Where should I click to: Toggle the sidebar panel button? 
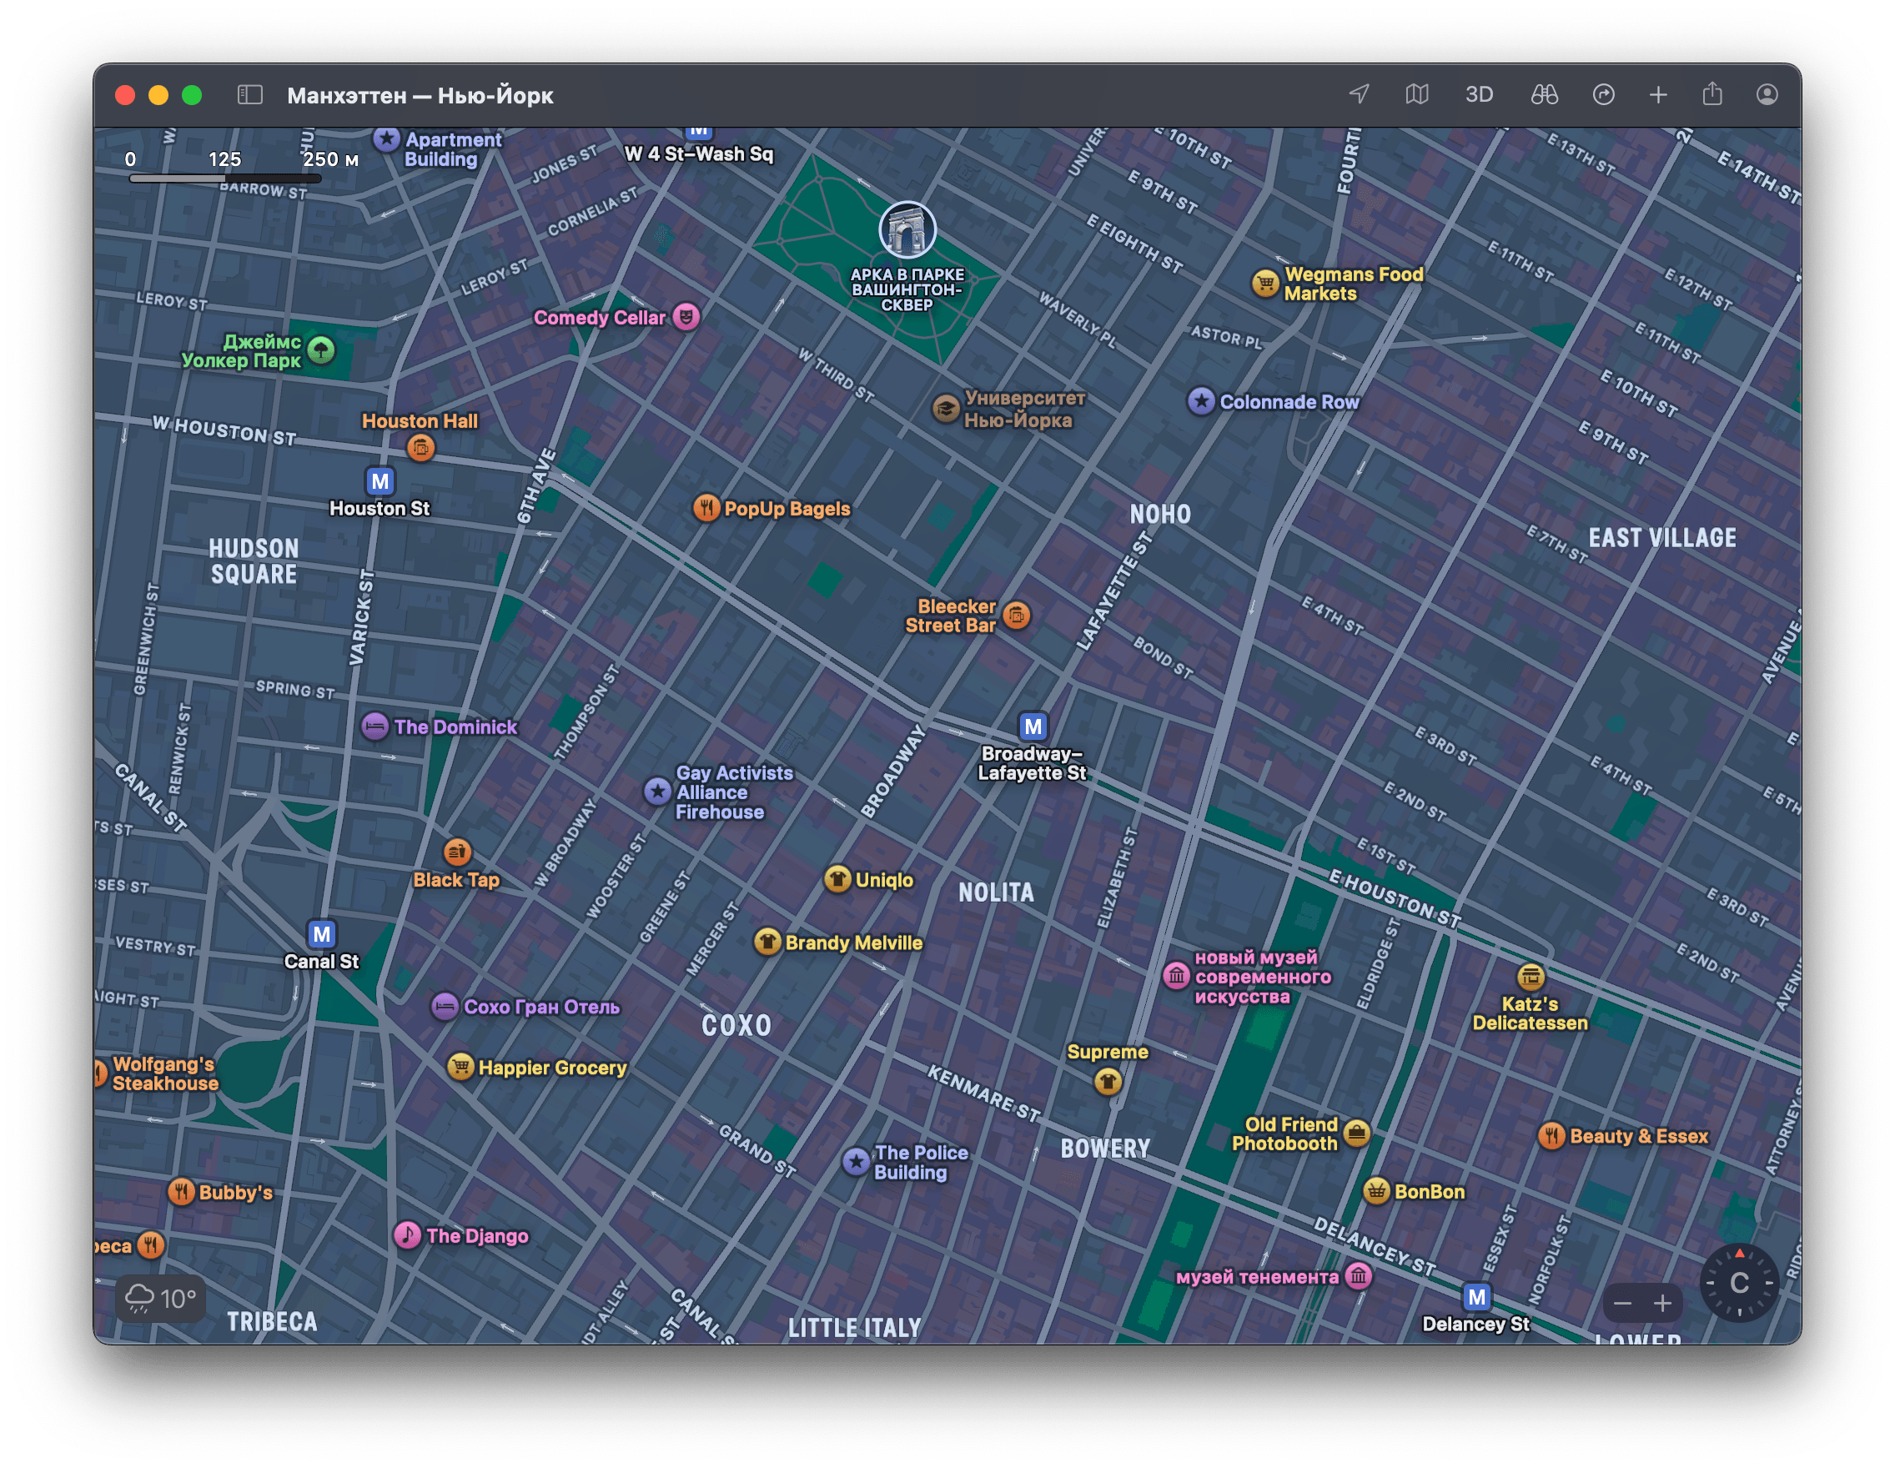click(x=250, y=94)
